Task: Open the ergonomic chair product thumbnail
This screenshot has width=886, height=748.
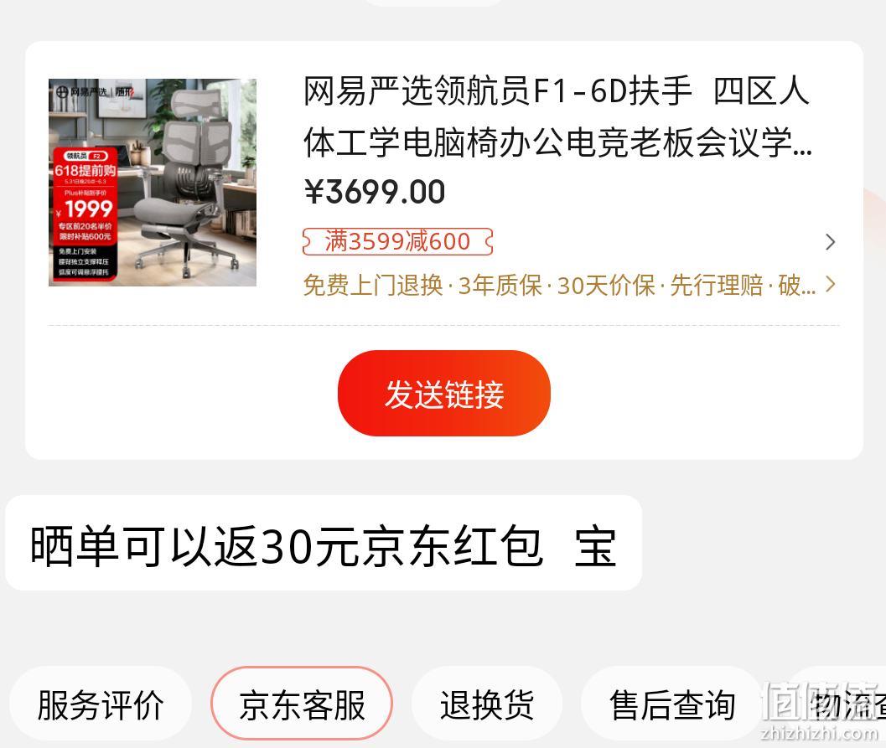Action: coord(153,183)
